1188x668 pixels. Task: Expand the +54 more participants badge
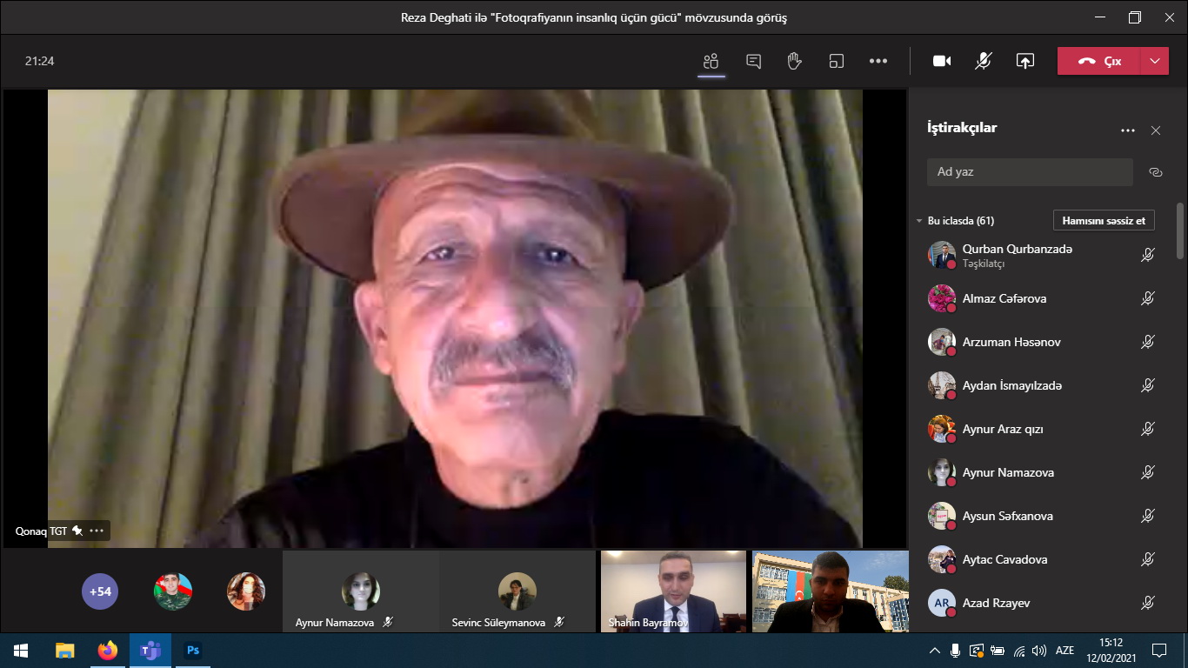pyautogui.click(x=100, y=591)
